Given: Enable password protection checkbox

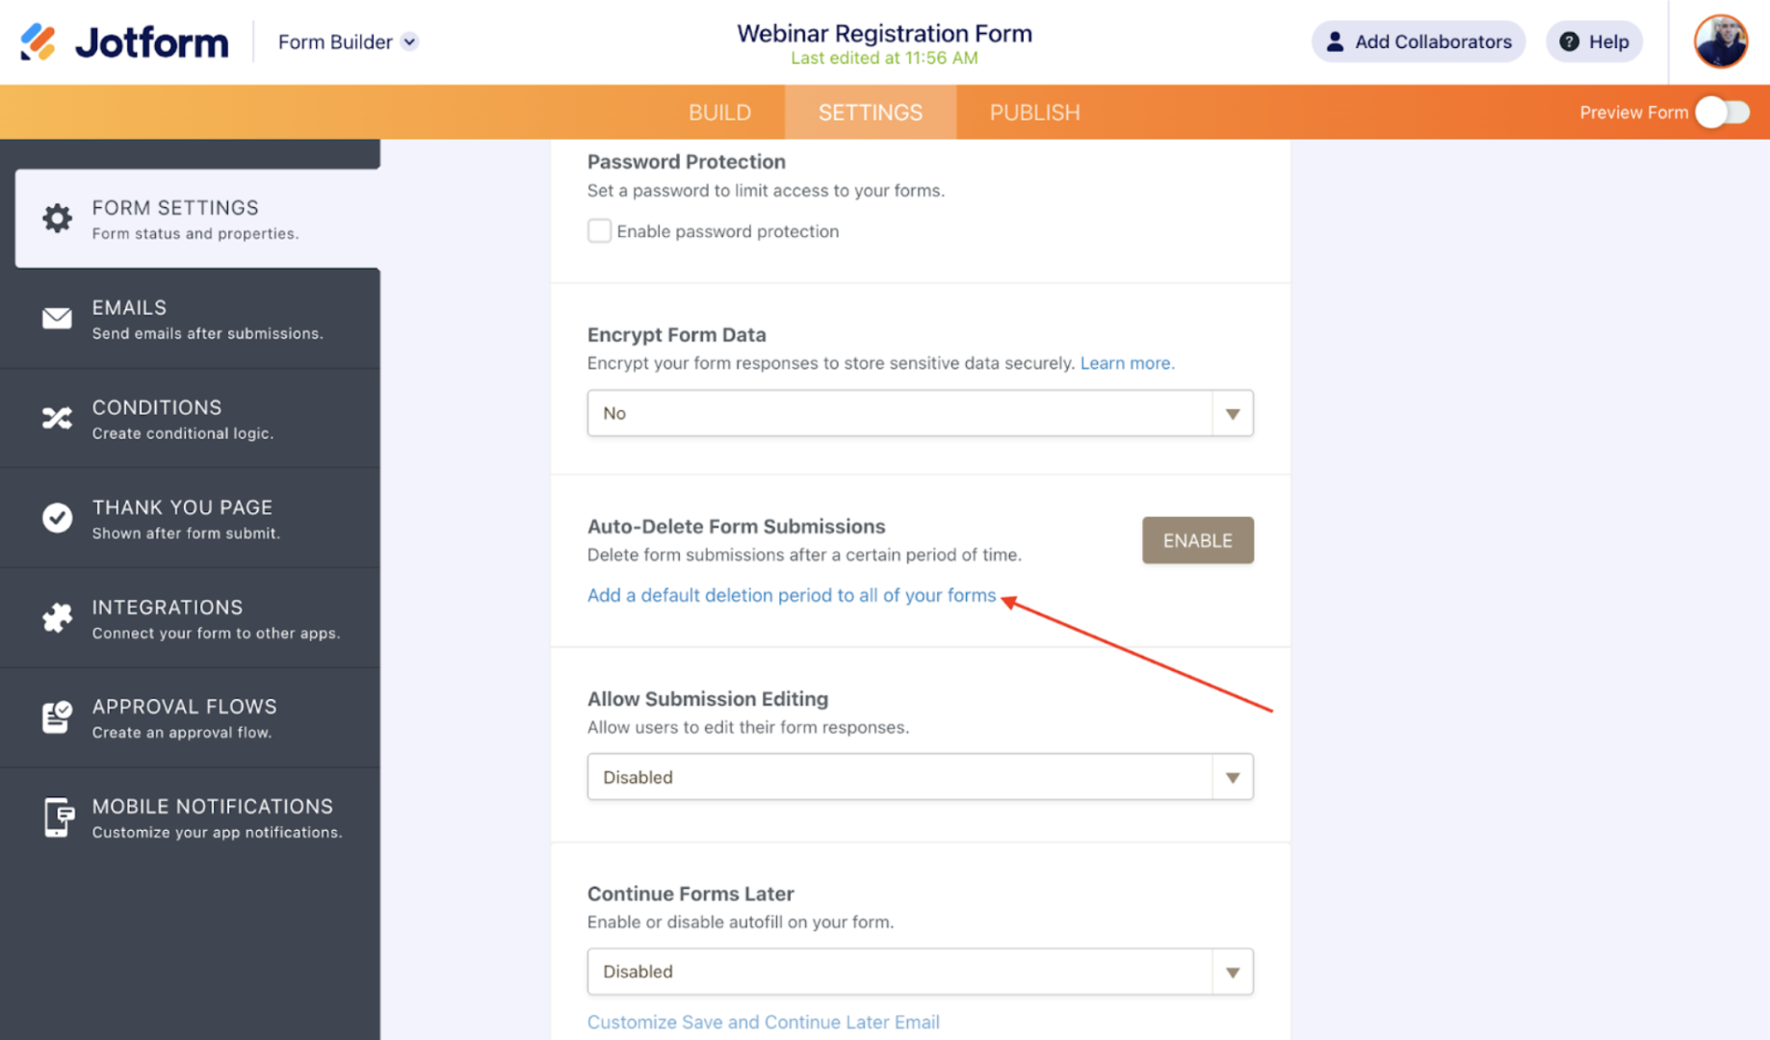Looking at the screenshot, I should tap(599, 231).
